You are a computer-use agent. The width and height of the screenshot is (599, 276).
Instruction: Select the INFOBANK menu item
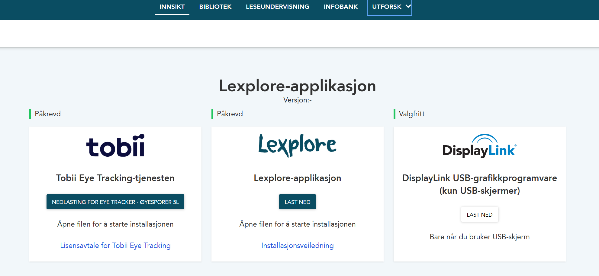pyautogui.click(x=340, y=7)
